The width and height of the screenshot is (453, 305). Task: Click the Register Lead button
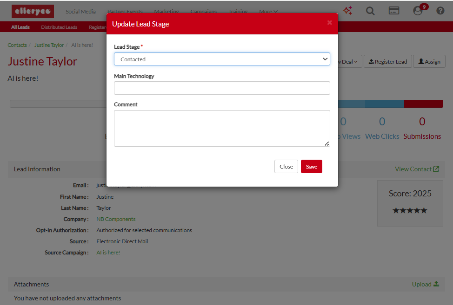tap(388, 61)
